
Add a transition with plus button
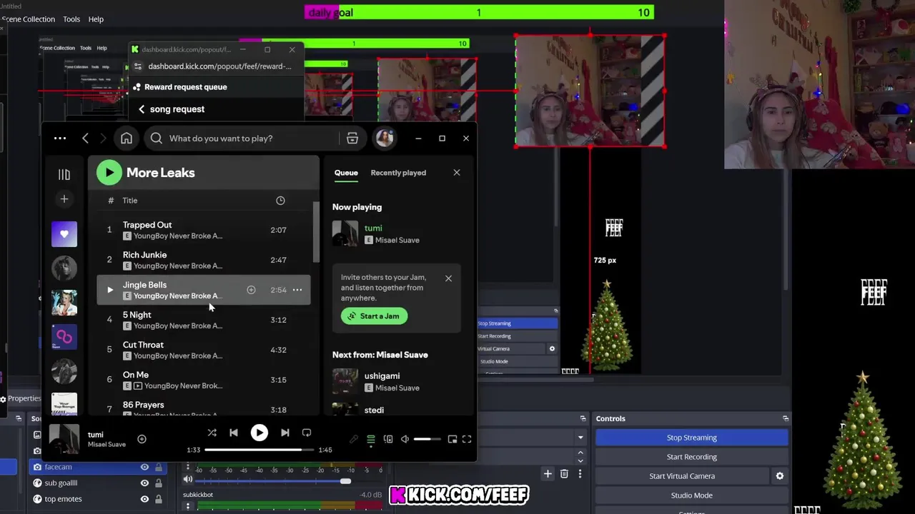(548, 473)
